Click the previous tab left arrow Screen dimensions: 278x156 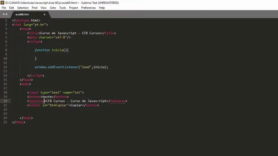[3, 14]
